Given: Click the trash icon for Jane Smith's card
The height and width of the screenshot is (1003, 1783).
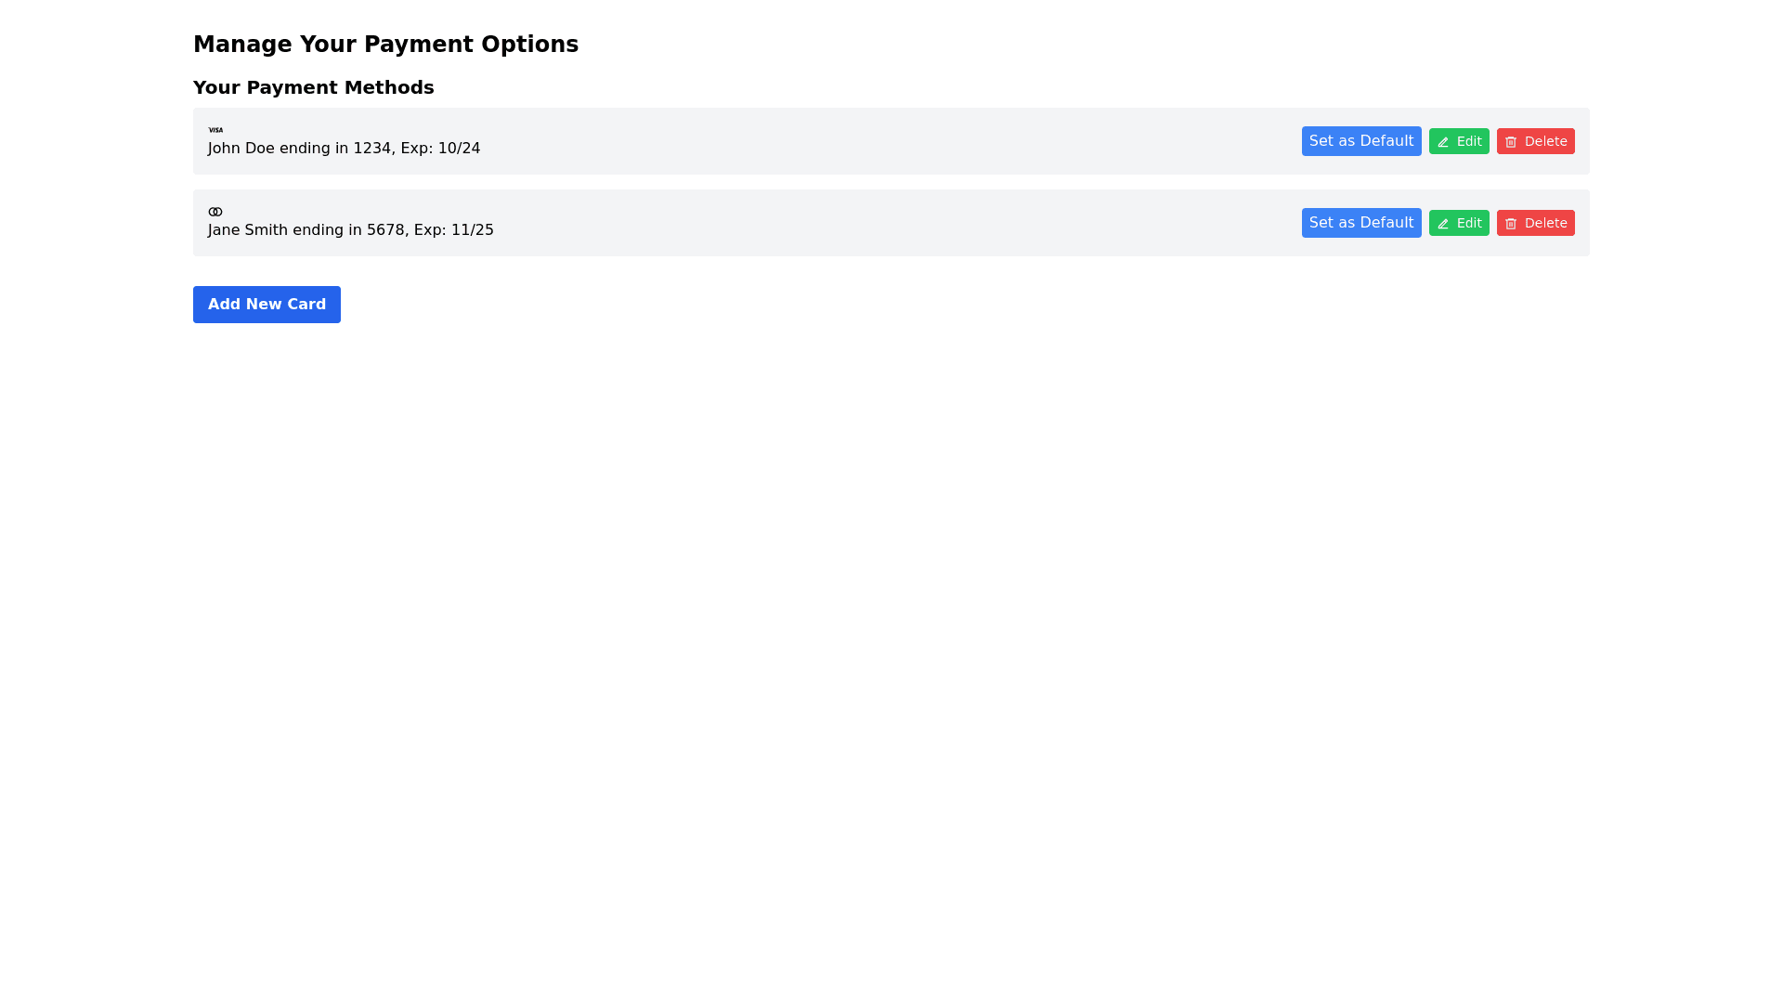Looking at the screenshot, I should [x=1511, y=224].
